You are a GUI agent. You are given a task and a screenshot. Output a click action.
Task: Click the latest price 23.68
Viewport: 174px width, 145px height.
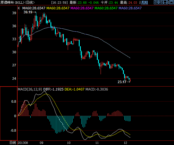(82, 3)
